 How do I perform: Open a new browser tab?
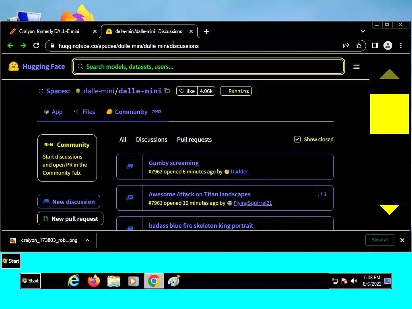click(206, 31)
